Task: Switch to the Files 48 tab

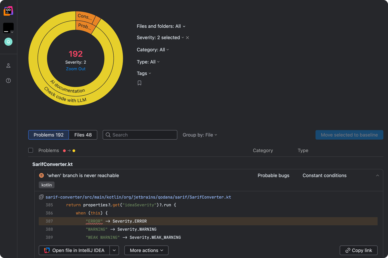Action: [83, 135]
